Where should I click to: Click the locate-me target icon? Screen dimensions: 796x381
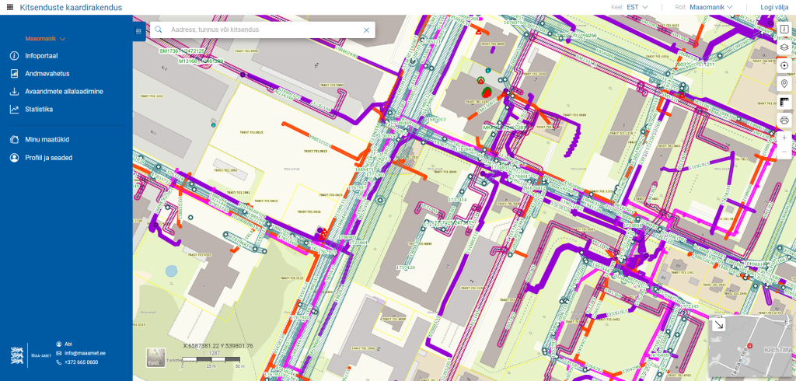[x=784, y=65]
